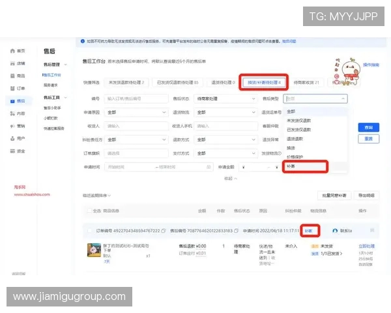
Task: Collapse filters with the 收起 toggle
Action: click(231, 178)
